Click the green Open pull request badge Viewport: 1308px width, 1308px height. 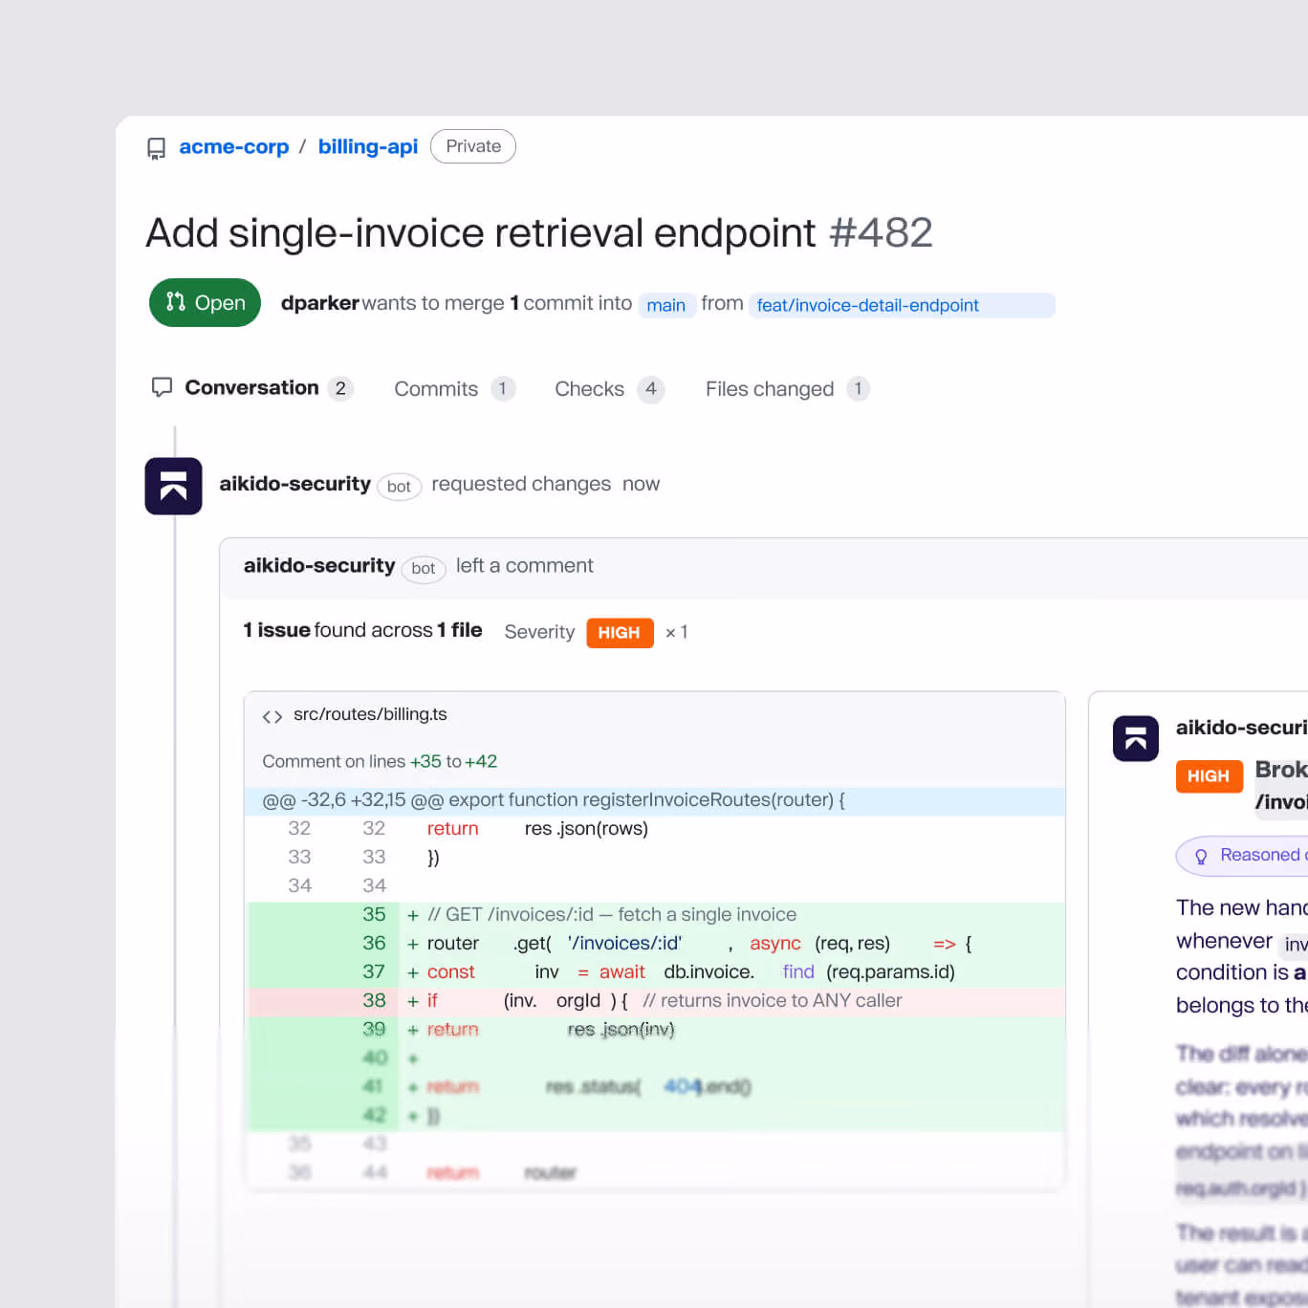(205, 302)
